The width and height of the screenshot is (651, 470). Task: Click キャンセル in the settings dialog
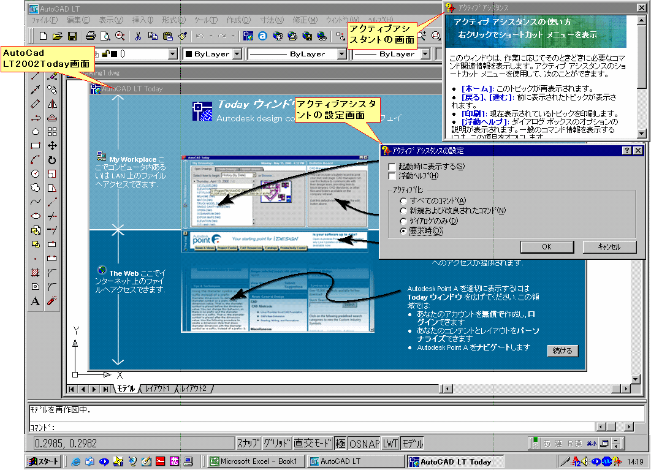pyautogui.click(x=609, y=247)
